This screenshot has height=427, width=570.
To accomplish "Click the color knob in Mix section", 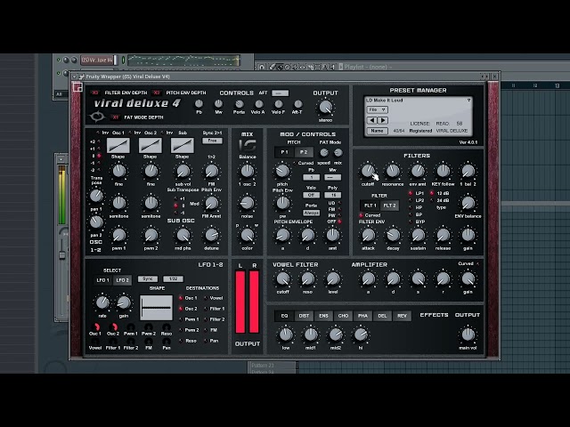I will click(248, 235).
